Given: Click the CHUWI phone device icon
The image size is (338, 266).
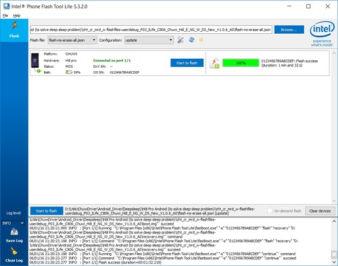Looking at the screenshot, I should point(35,60).
